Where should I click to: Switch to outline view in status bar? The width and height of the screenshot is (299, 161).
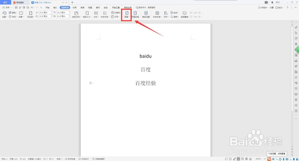242,159
